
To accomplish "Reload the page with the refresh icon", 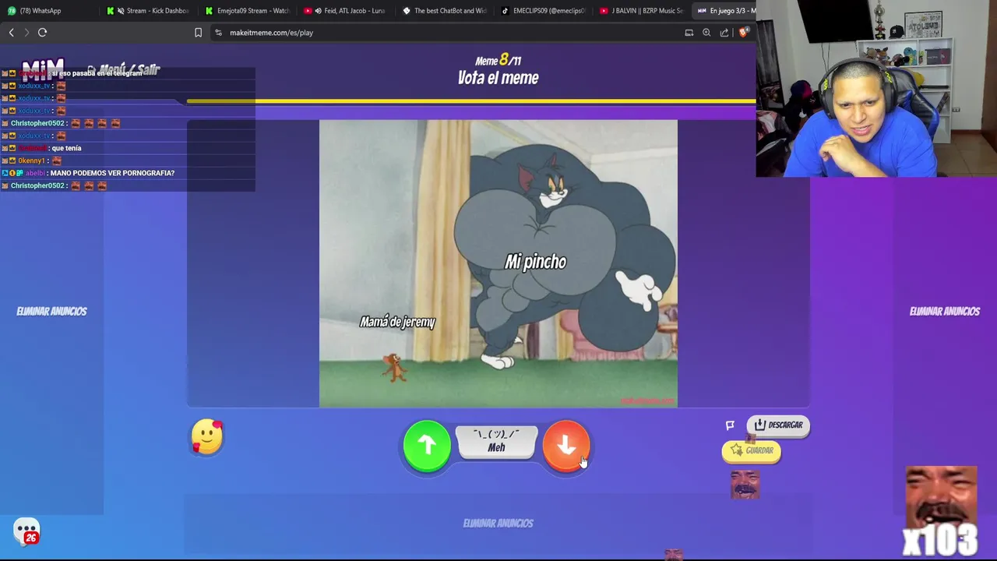I will pyautogui.click(x=42, y=32).
